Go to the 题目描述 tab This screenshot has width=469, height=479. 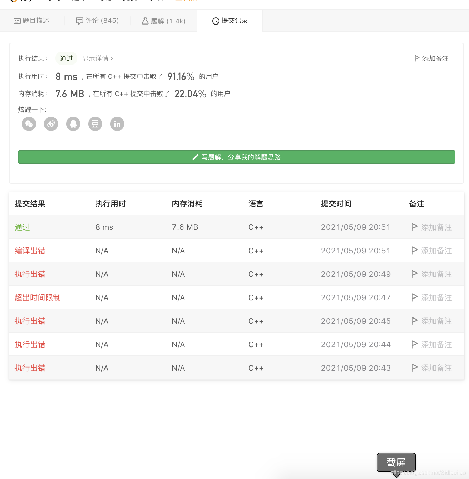pyautogui.click(x=32, y=21)
